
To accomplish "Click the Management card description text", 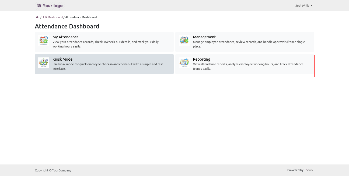I will [249, 44].
